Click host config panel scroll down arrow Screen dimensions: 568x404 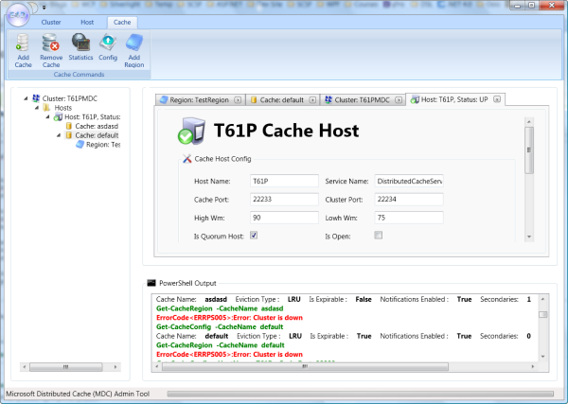[529, 237]
